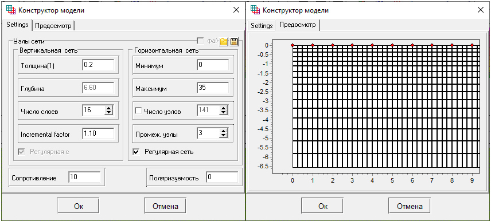This screenshot has width=491, height=221.
Task: Click the Число узлов spinner up arrow
Action: click(x=223, y=108)
